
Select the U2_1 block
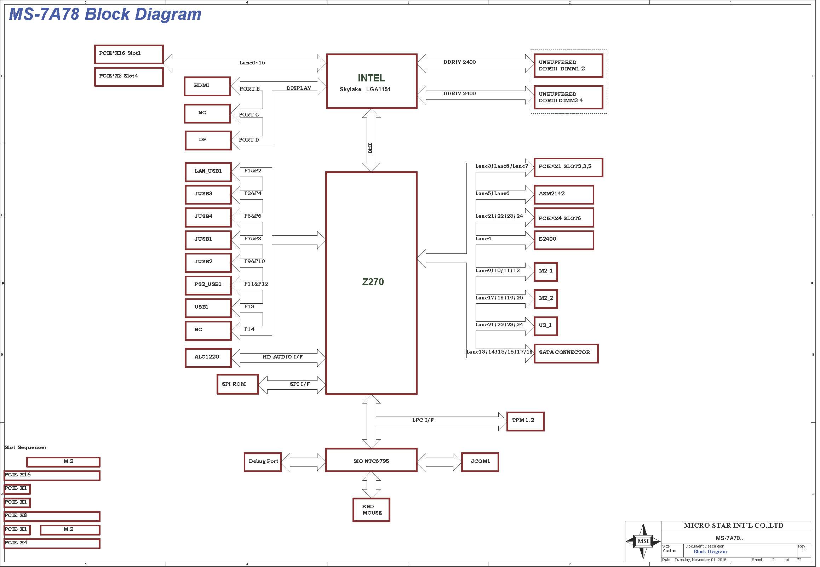546,326
